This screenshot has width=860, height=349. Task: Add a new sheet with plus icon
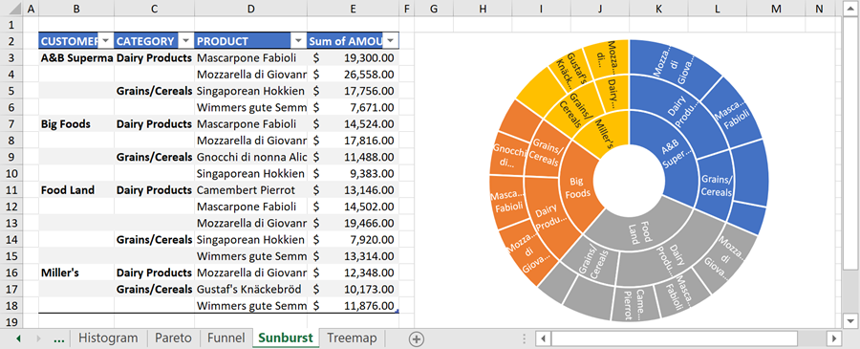point(417,339)
